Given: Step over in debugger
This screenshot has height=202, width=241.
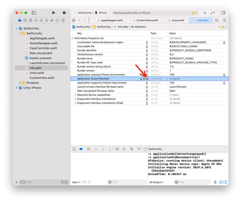Looking at the screenshot, I should [x=96, y=149].
